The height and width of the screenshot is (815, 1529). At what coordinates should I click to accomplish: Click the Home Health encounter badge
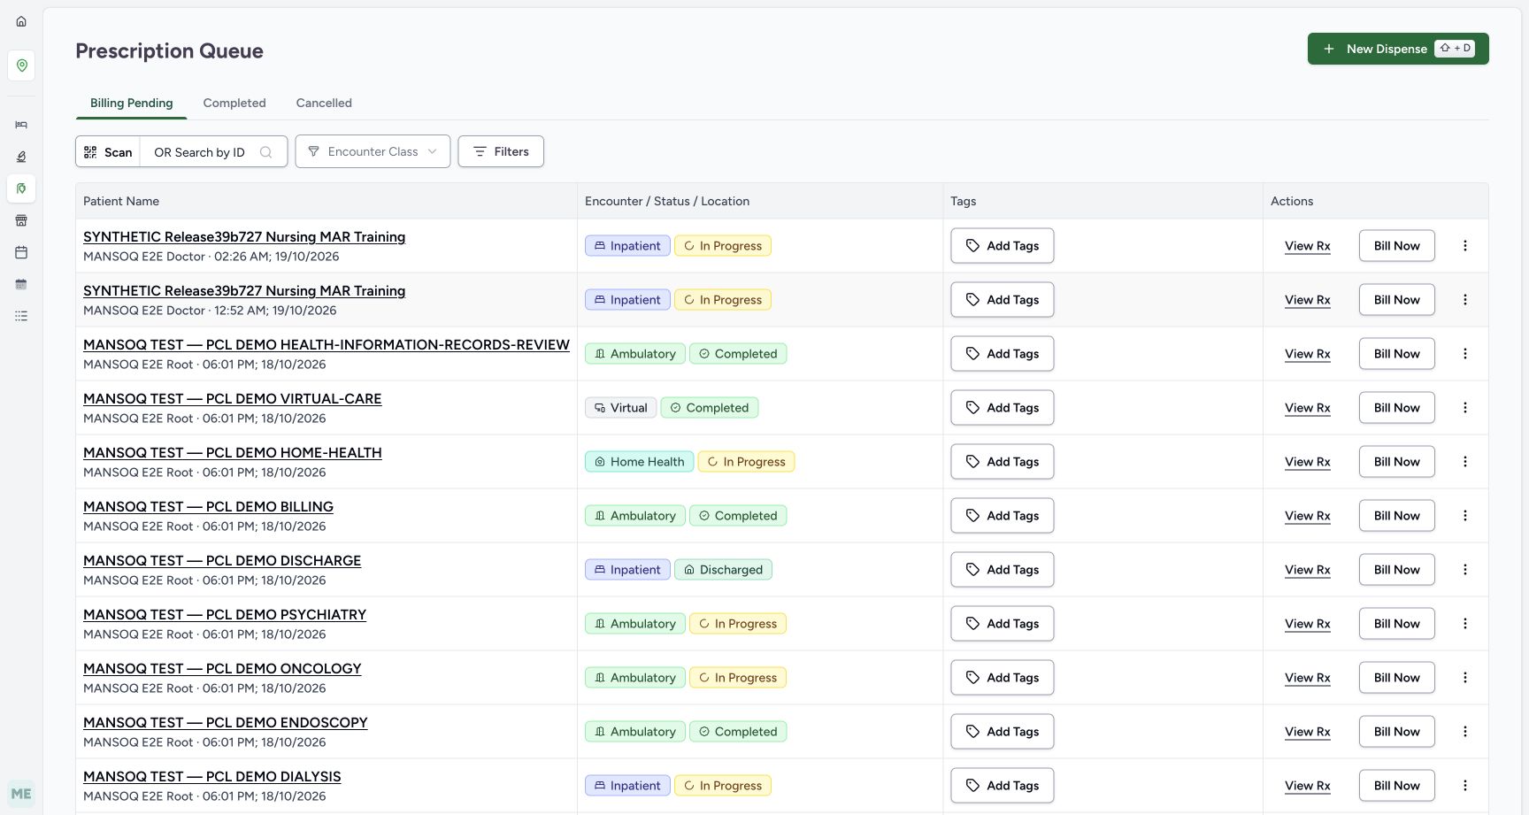click(639, 462)
